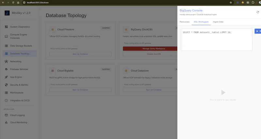Click the Security & Identity shield icon
The image size is (261, 139).
click(x=6, y=85)
